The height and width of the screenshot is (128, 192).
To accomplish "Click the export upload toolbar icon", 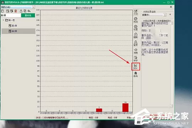I will 21,11.
